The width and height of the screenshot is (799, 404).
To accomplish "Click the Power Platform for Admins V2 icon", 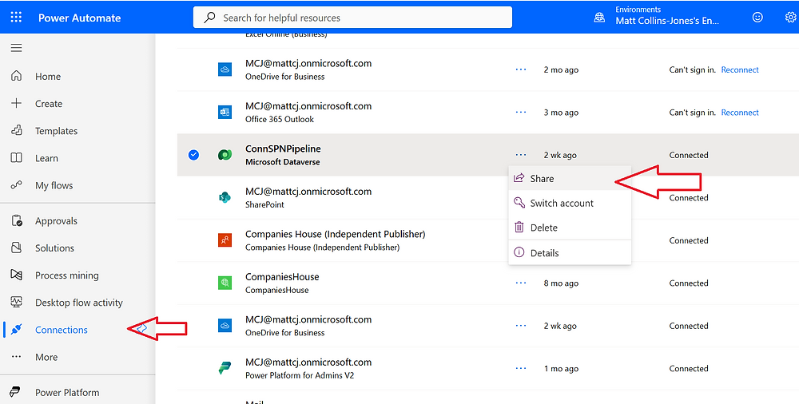I will [225, 368].
